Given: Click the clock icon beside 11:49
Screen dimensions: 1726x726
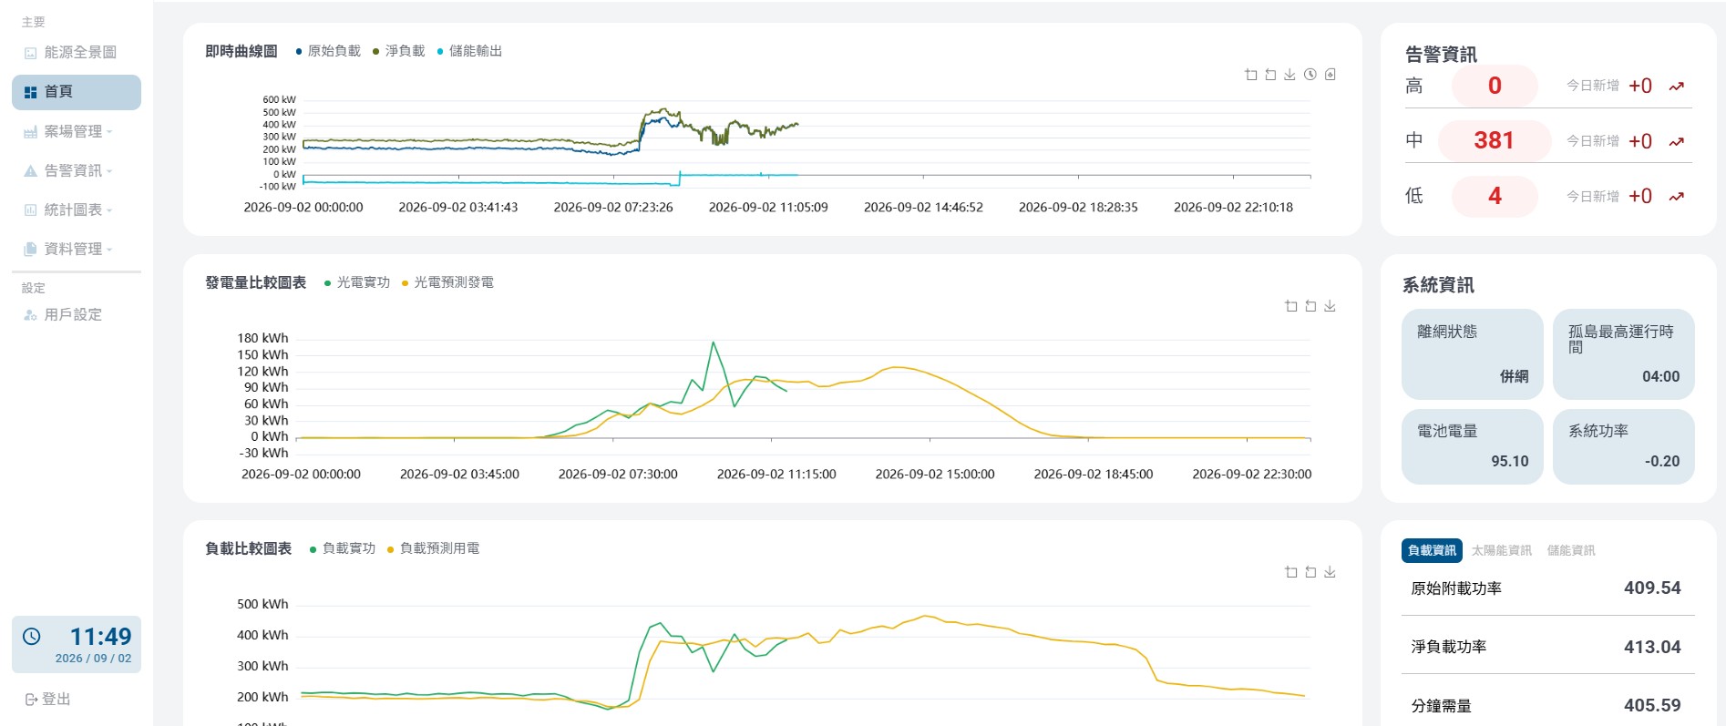Looking at the screenshot, I should pos(32,637).
